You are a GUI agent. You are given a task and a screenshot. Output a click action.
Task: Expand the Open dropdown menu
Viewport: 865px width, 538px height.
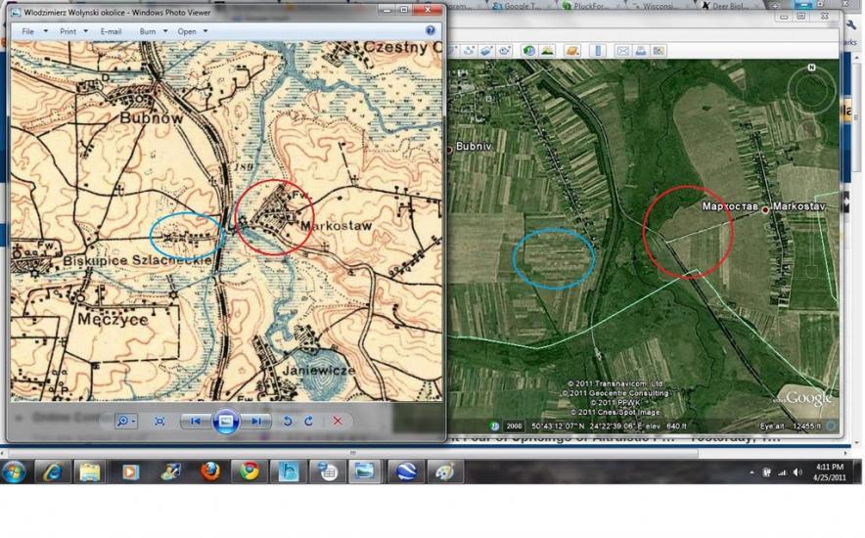(x=191, y=31)
